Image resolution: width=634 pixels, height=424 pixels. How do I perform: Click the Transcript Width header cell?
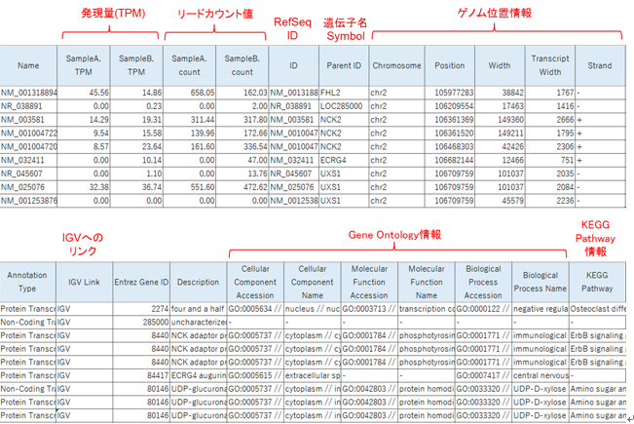(x=550, y=65)
